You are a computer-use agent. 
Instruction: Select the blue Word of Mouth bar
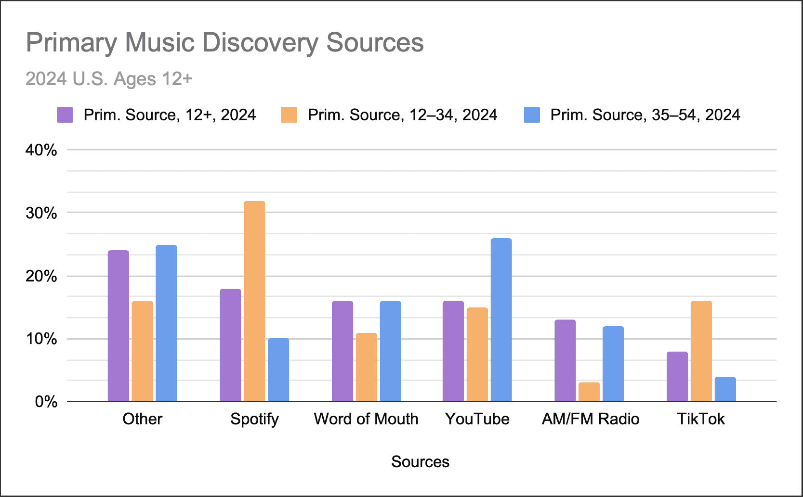[391, 351]
